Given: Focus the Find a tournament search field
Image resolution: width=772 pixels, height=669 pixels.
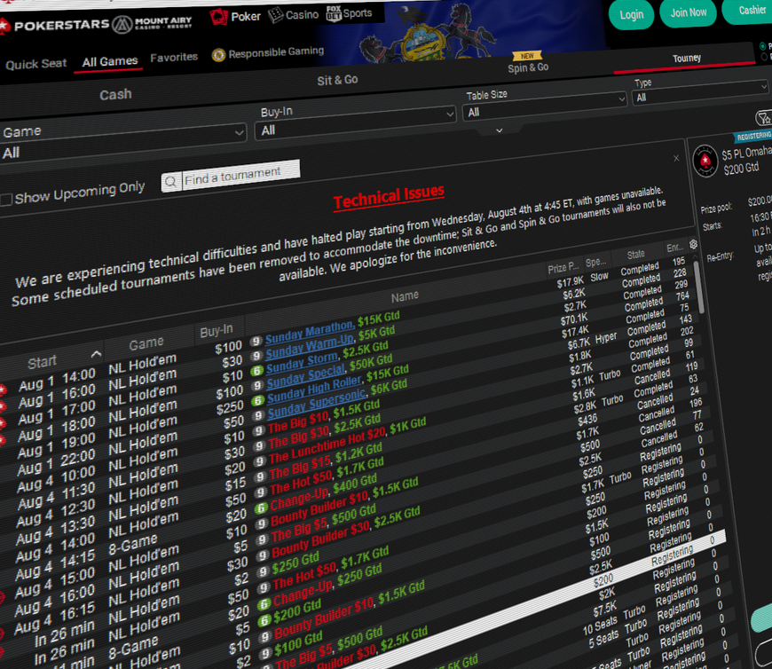Looking at the screenshot, I should tap(240, 174).
